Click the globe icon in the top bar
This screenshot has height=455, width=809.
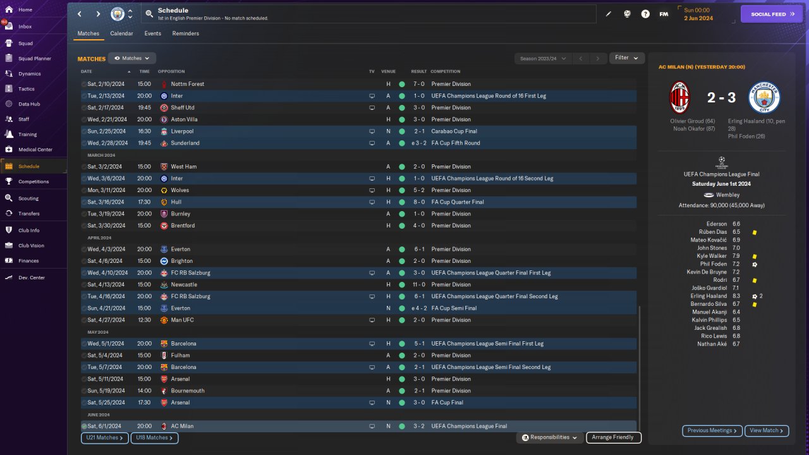coord(627,14)
